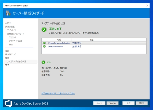
Task: Click 正常に完了 status for DefaultCollection
Action: pyautogui.click(x=77, y=46)
